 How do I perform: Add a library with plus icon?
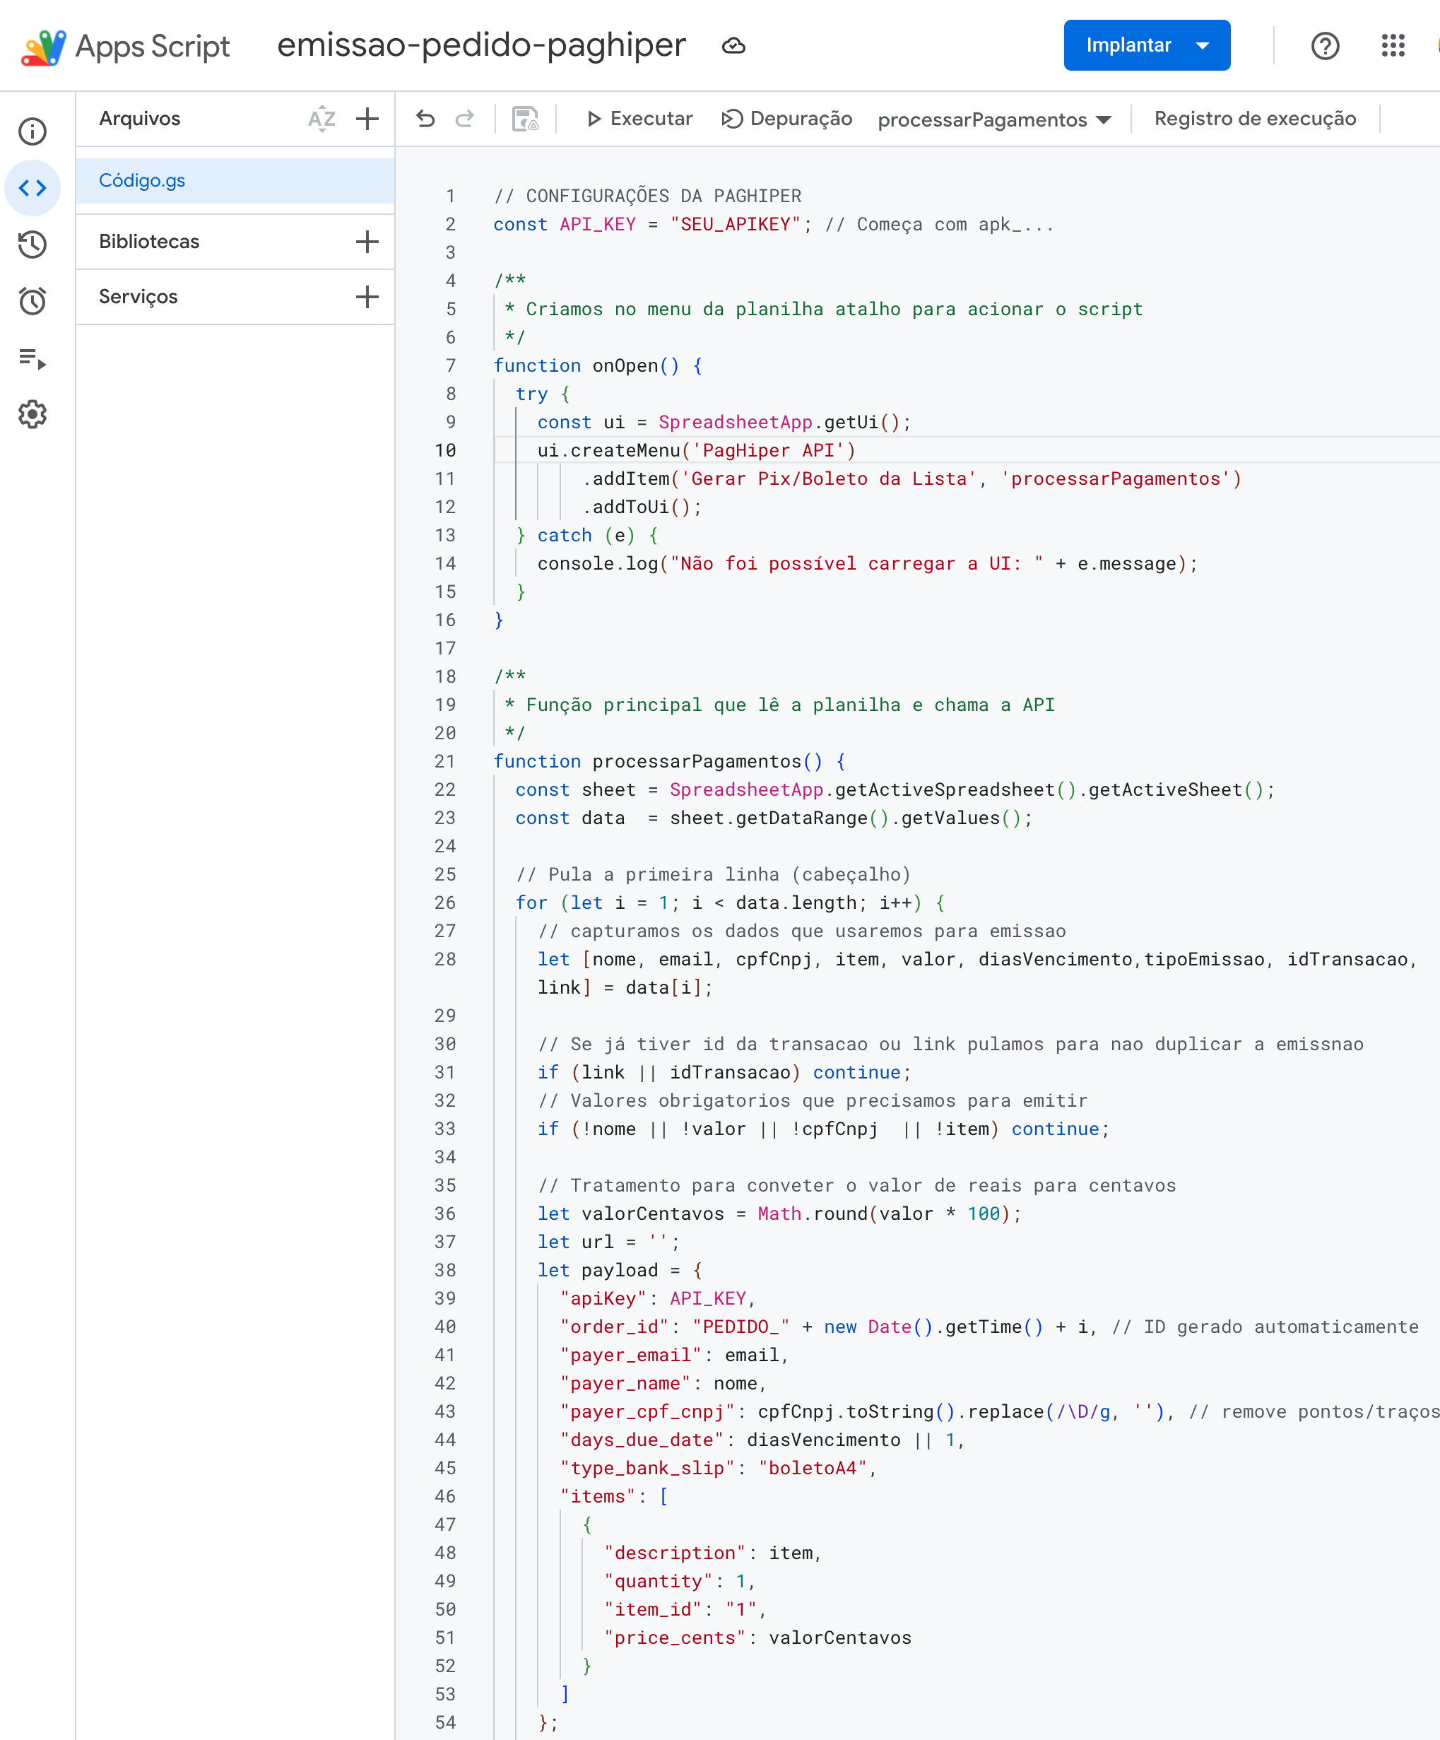coord(367,241)
